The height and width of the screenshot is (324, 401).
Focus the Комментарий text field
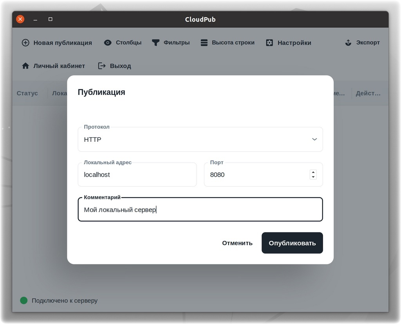tap(200, 210)
